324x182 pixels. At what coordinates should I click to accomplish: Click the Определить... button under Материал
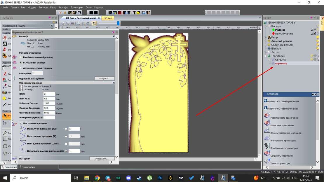click(x=102, y=158)
